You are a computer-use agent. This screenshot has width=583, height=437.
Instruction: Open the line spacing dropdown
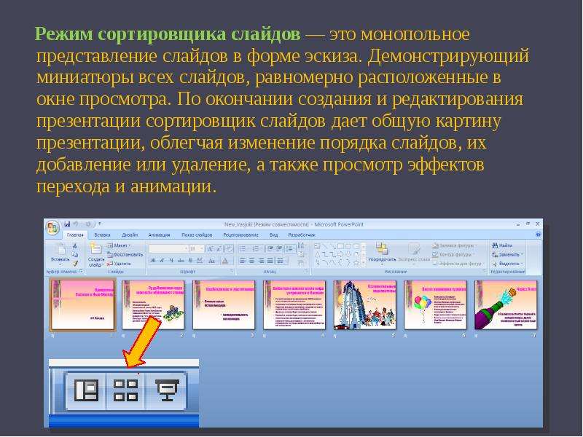(x=290, y=248)
